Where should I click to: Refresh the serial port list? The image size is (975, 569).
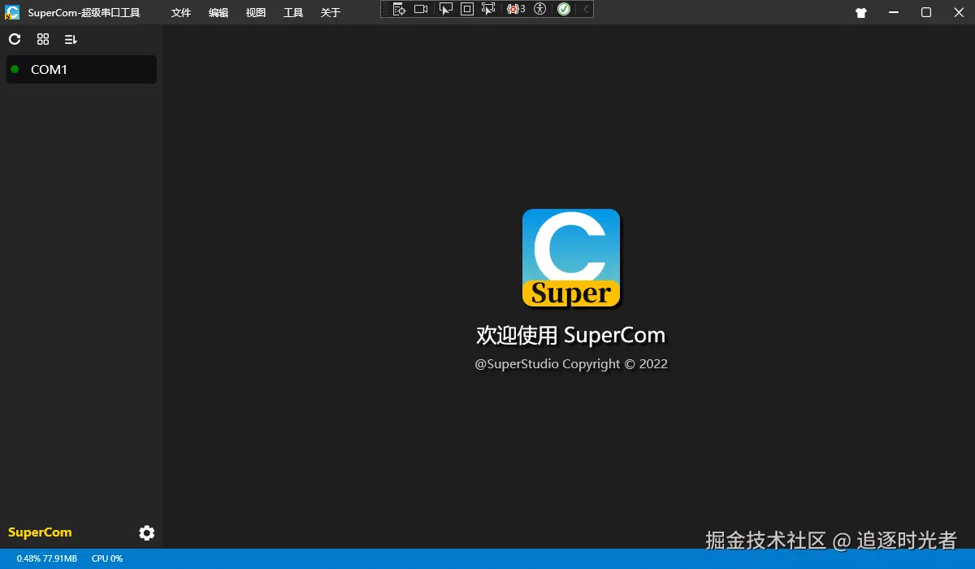(15, 39)
